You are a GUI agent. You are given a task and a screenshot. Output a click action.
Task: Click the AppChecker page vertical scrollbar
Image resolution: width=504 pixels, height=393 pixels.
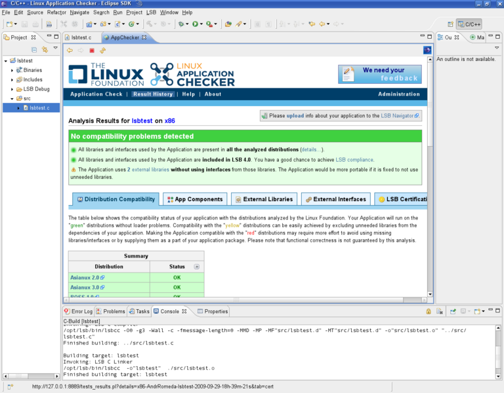(x=430, y=177)
